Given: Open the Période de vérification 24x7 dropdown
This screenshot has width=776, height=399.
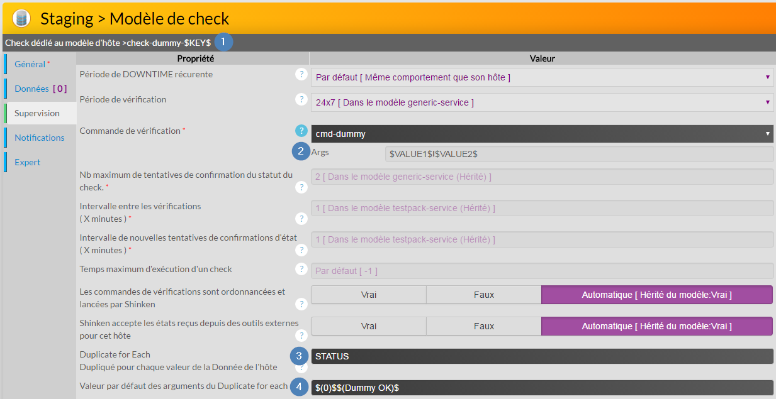Looking at the screenshot, I should [542, 102].
